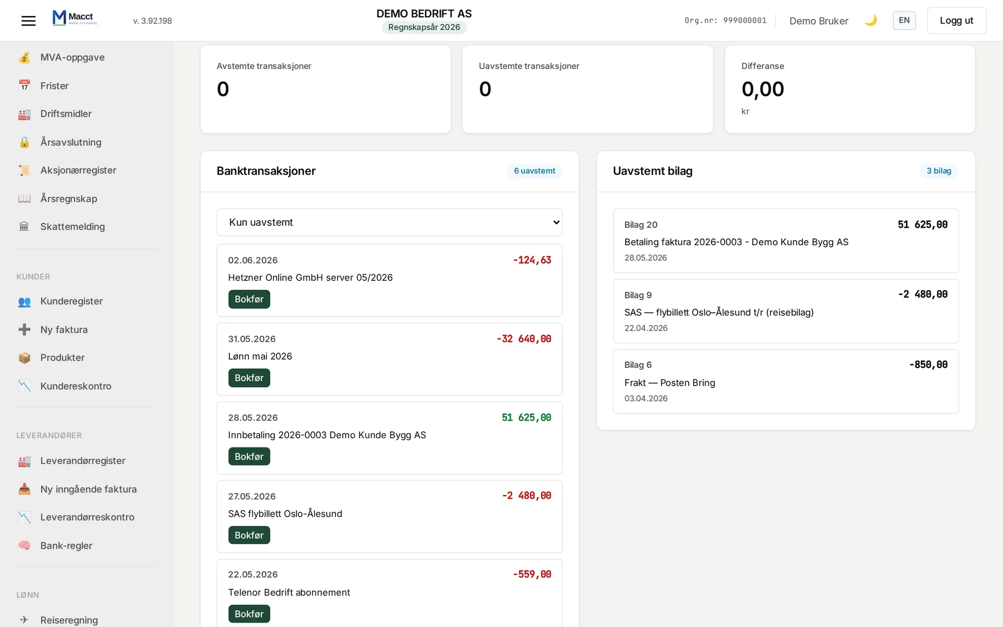The width and height of the screenshot is (1003, 627).
Task: Click the Ny faktura plus icon
Action: pyautogui.click(x=25, y=329)
